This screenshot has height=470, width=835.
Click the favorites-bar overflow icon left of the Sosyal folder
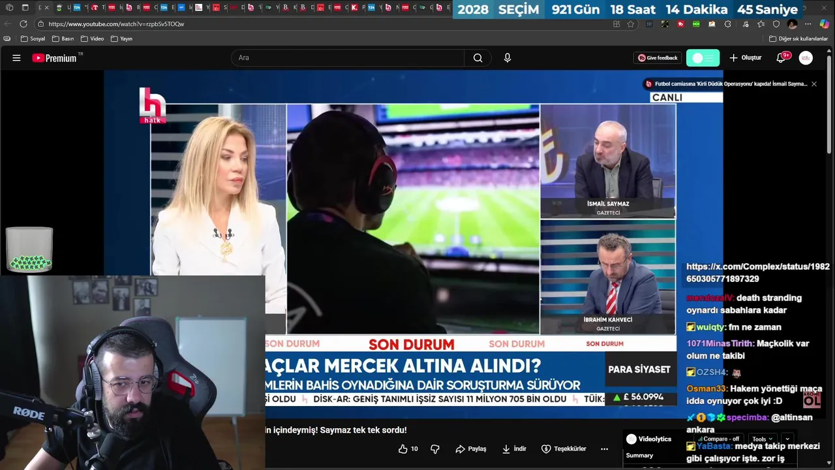tap(7, 39)
